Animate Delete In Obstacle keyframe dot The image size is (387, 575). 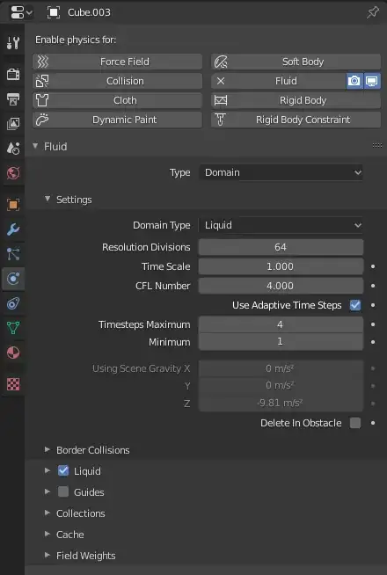pyautogui.click(x=373, y=423)
